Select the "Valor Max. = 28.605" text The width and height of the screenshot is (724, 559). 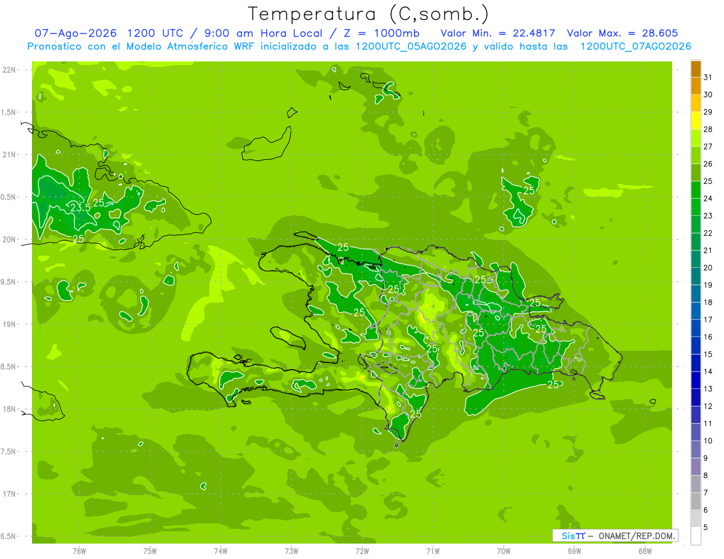pyautogui.click(x=622, y=33)
